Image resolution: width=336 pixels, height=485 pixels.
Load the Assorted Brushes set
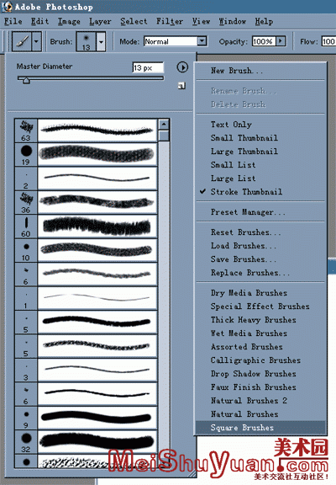coord(261,346)
